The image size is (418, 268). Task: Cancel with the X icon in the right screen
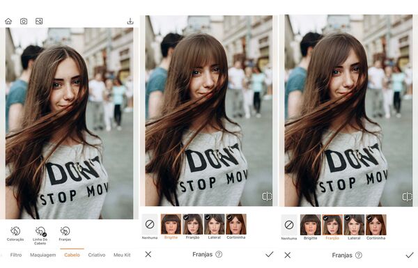[x=287, y=255]
